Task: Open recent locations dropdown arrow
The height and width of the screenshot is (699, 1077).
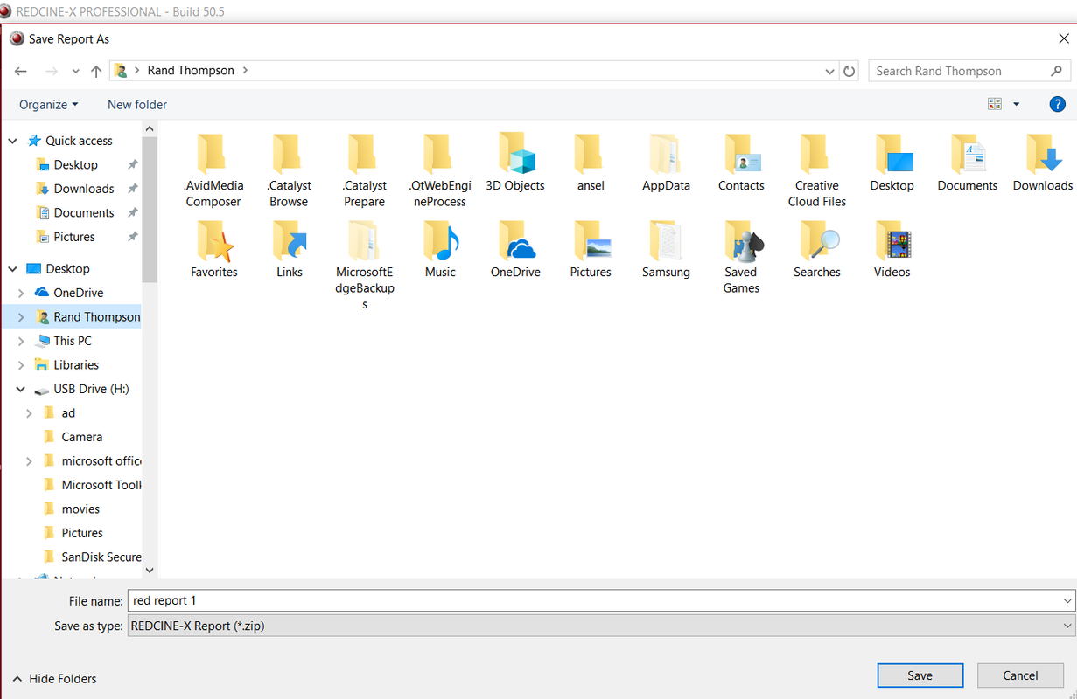Action: [76, 71]
